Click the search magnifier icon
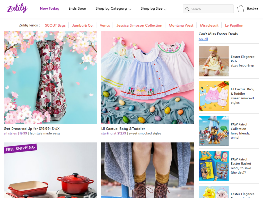263x198 pixels. pos(187,9)
